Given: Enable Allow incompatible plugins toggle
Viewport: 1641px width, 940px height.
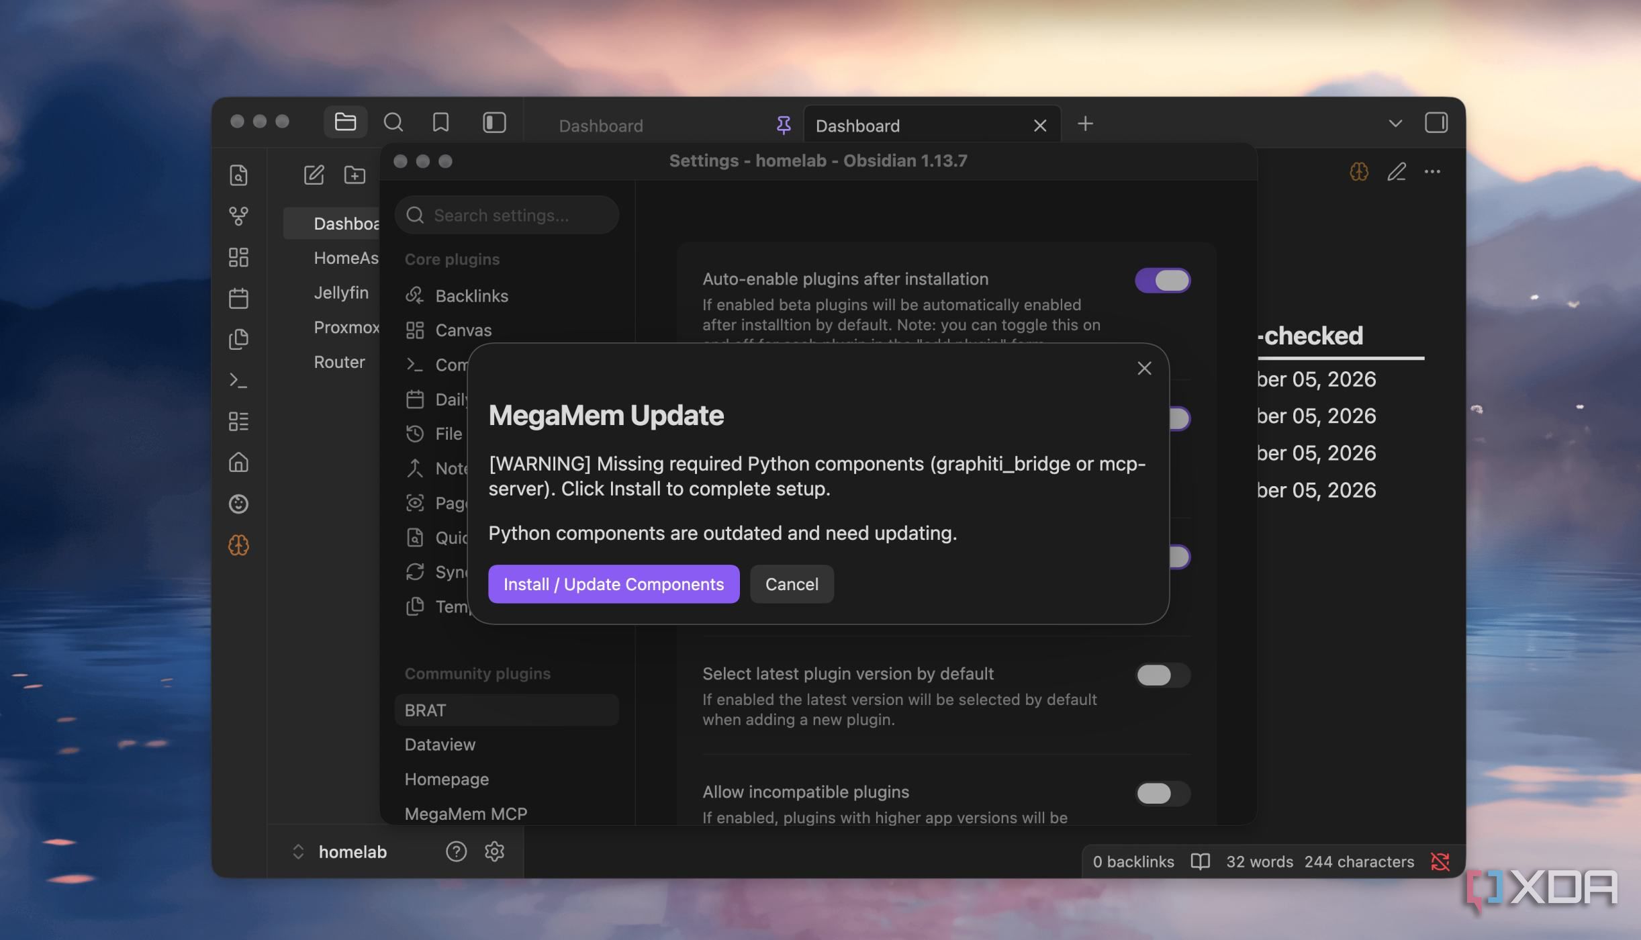Looking at the screenshot, I should point(1162,794).
